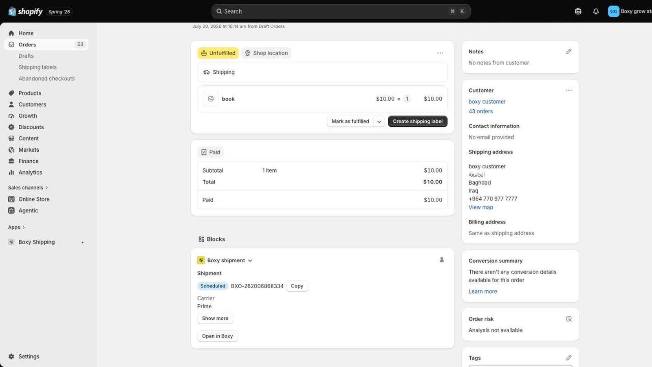
Task: View the customer's 43 orders link
Action: (x=481, y=111)
